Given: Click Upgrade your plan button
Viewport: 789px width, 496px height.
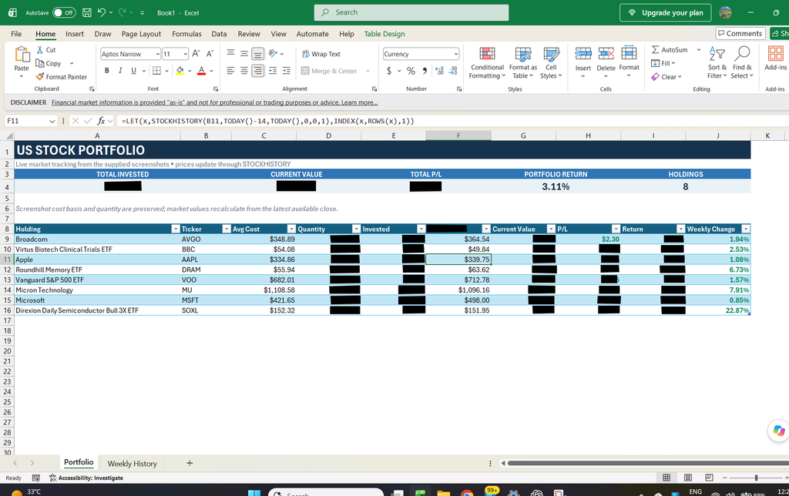Looking at the screenshot, I should click(665, 12).
